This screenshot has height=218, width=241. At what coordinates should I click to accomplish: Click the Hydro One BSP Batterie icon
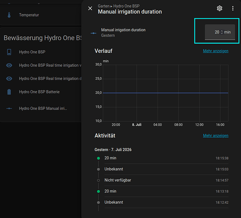coord(9,92)
